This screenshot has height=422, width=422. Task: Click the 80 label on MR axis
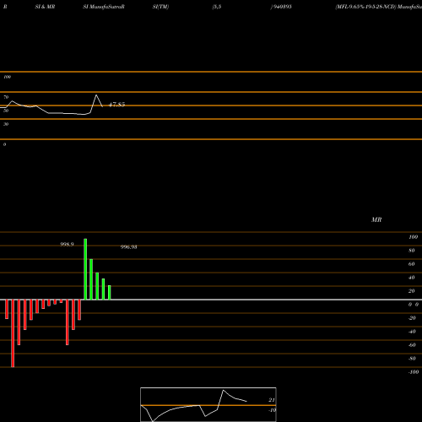point(411,251)
